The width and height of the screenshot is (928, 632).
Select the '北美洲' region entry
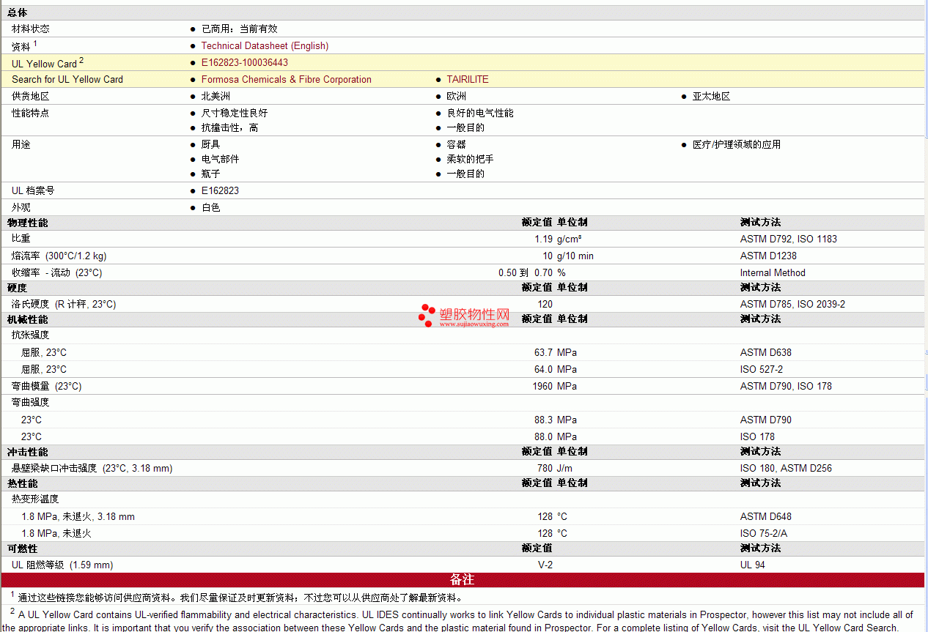pyautogui.click(x=216, y=96)
